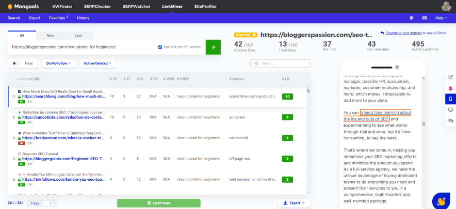This screenshot has height=209, width=456.
Task: Favorite the searchberg.com row star
Action: pos(13,97)
